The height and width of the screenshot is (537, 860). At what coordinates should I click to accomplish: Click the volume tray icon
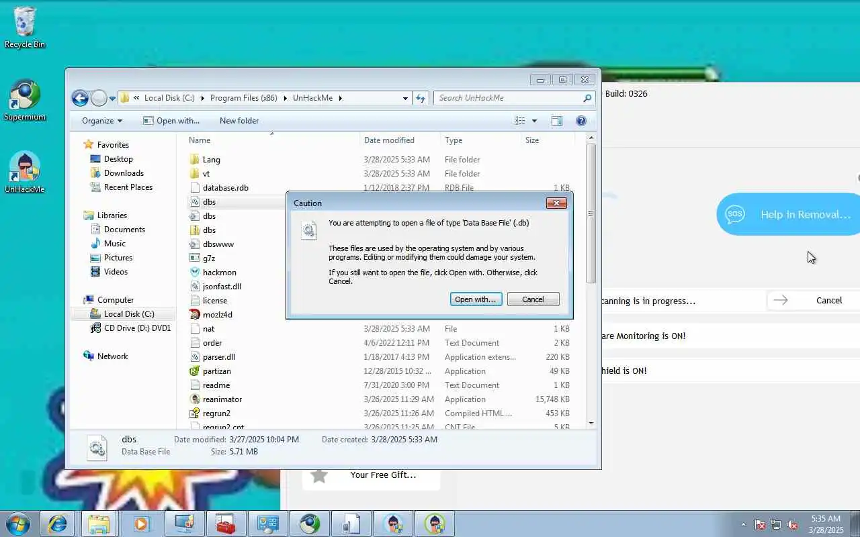point(792,525)
